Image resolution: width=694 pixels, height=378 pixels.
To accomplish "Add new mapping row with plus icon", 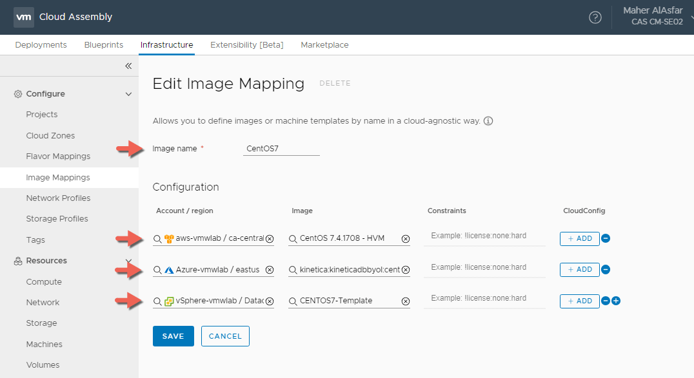I will tap(616, 301).
